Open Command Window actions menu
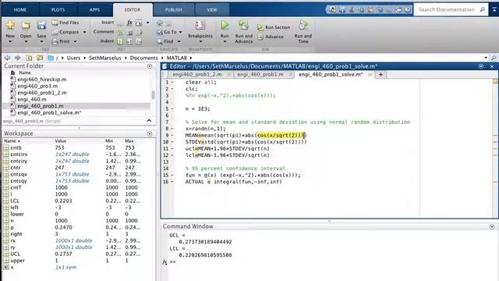The image size is (499, 281). pyautogui.click(x=492, y=226)
